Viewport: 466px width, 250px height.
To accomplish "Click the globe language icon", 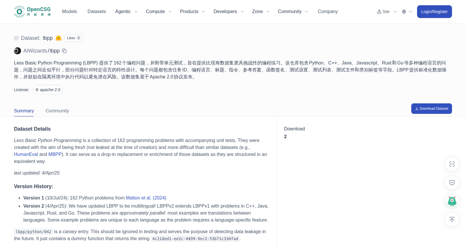I will 404,12.
